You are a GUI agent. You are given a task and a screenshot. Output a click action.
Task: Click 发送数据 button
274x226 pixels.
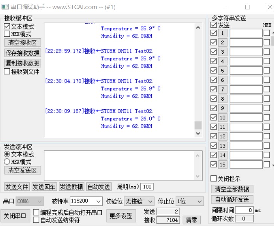pyautogui.click(x=72, y=187)
